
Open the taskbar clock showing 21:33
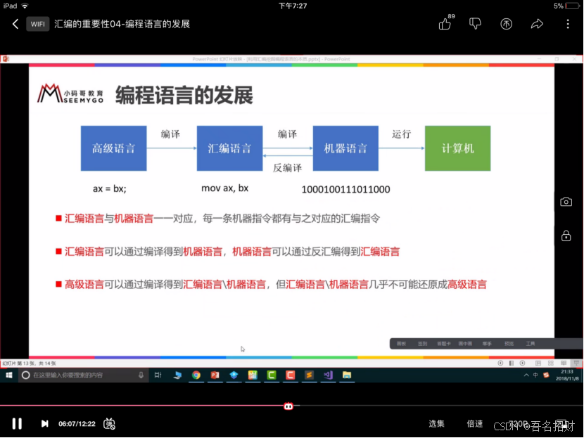pos(567,375)
